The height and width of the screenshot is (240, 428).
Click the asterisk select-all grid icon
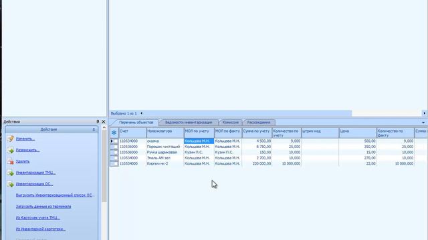[114, 133]
